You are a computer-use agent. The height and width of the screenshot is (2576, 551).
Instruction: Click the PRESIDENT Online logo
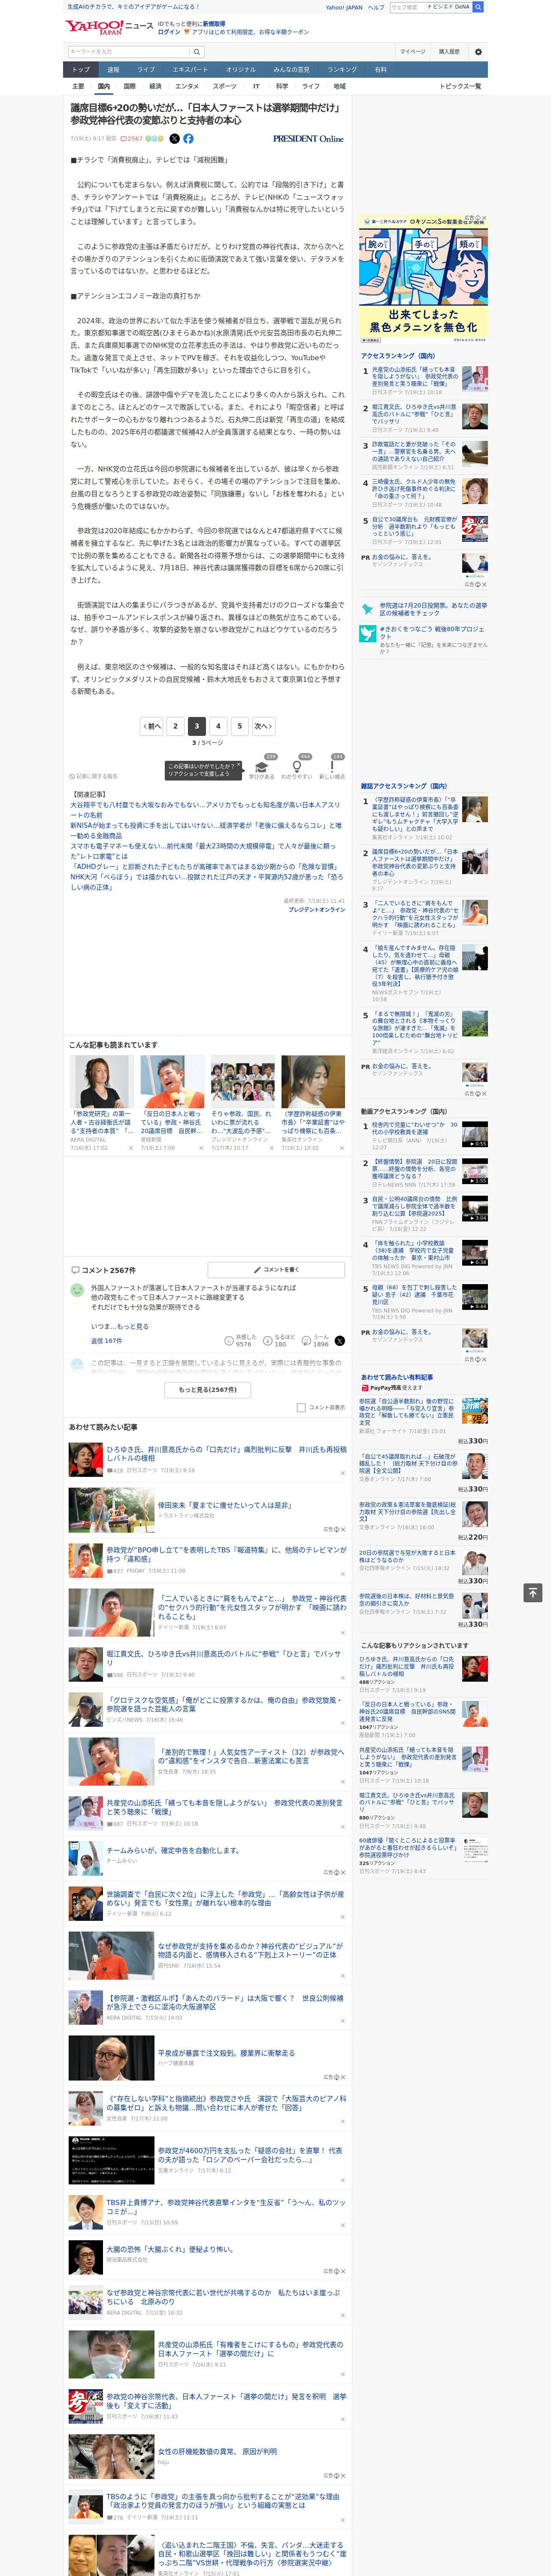tap(308, 139)
